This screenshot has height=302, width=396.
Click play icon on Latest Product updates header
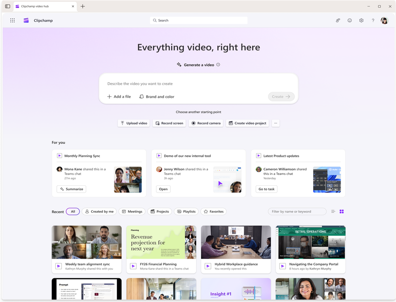(258, 155)
